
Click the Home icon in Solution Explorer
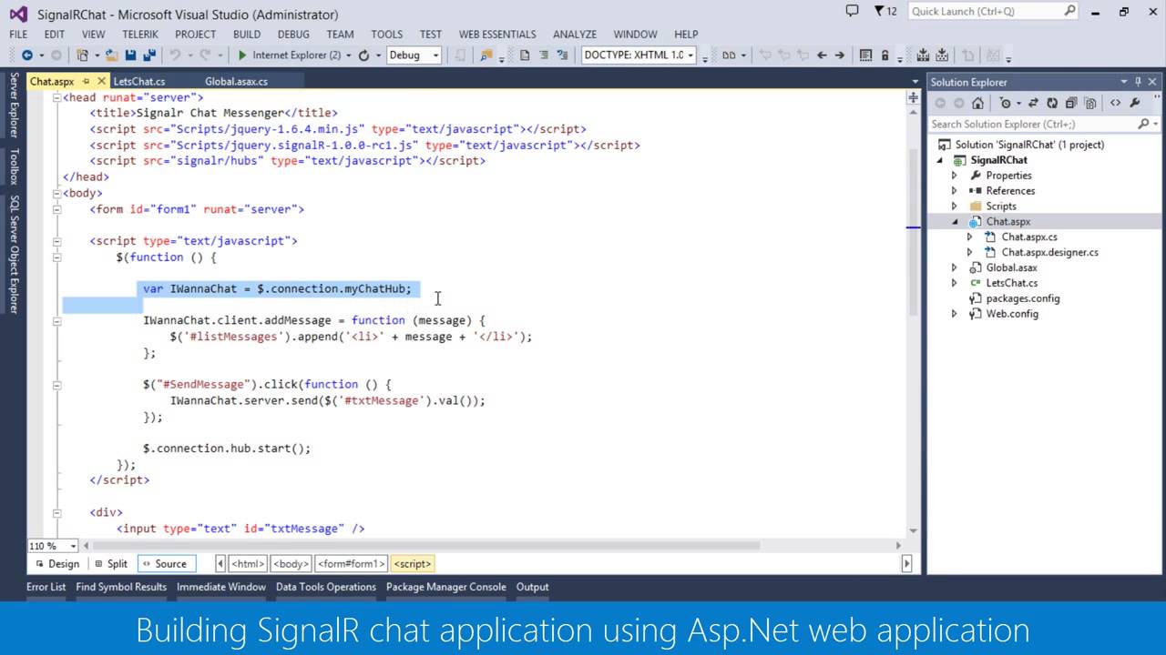(x=977, y=103)
